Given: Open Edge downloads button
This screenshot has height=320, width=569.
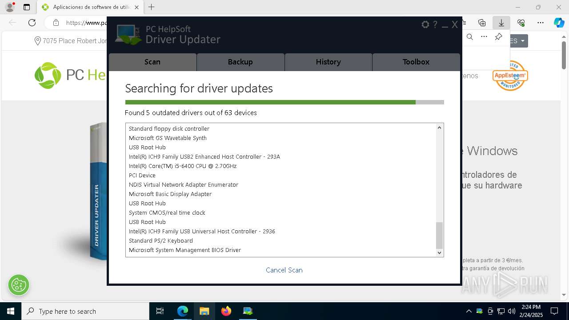Looking at the screenshot, I should click(501, 23).
